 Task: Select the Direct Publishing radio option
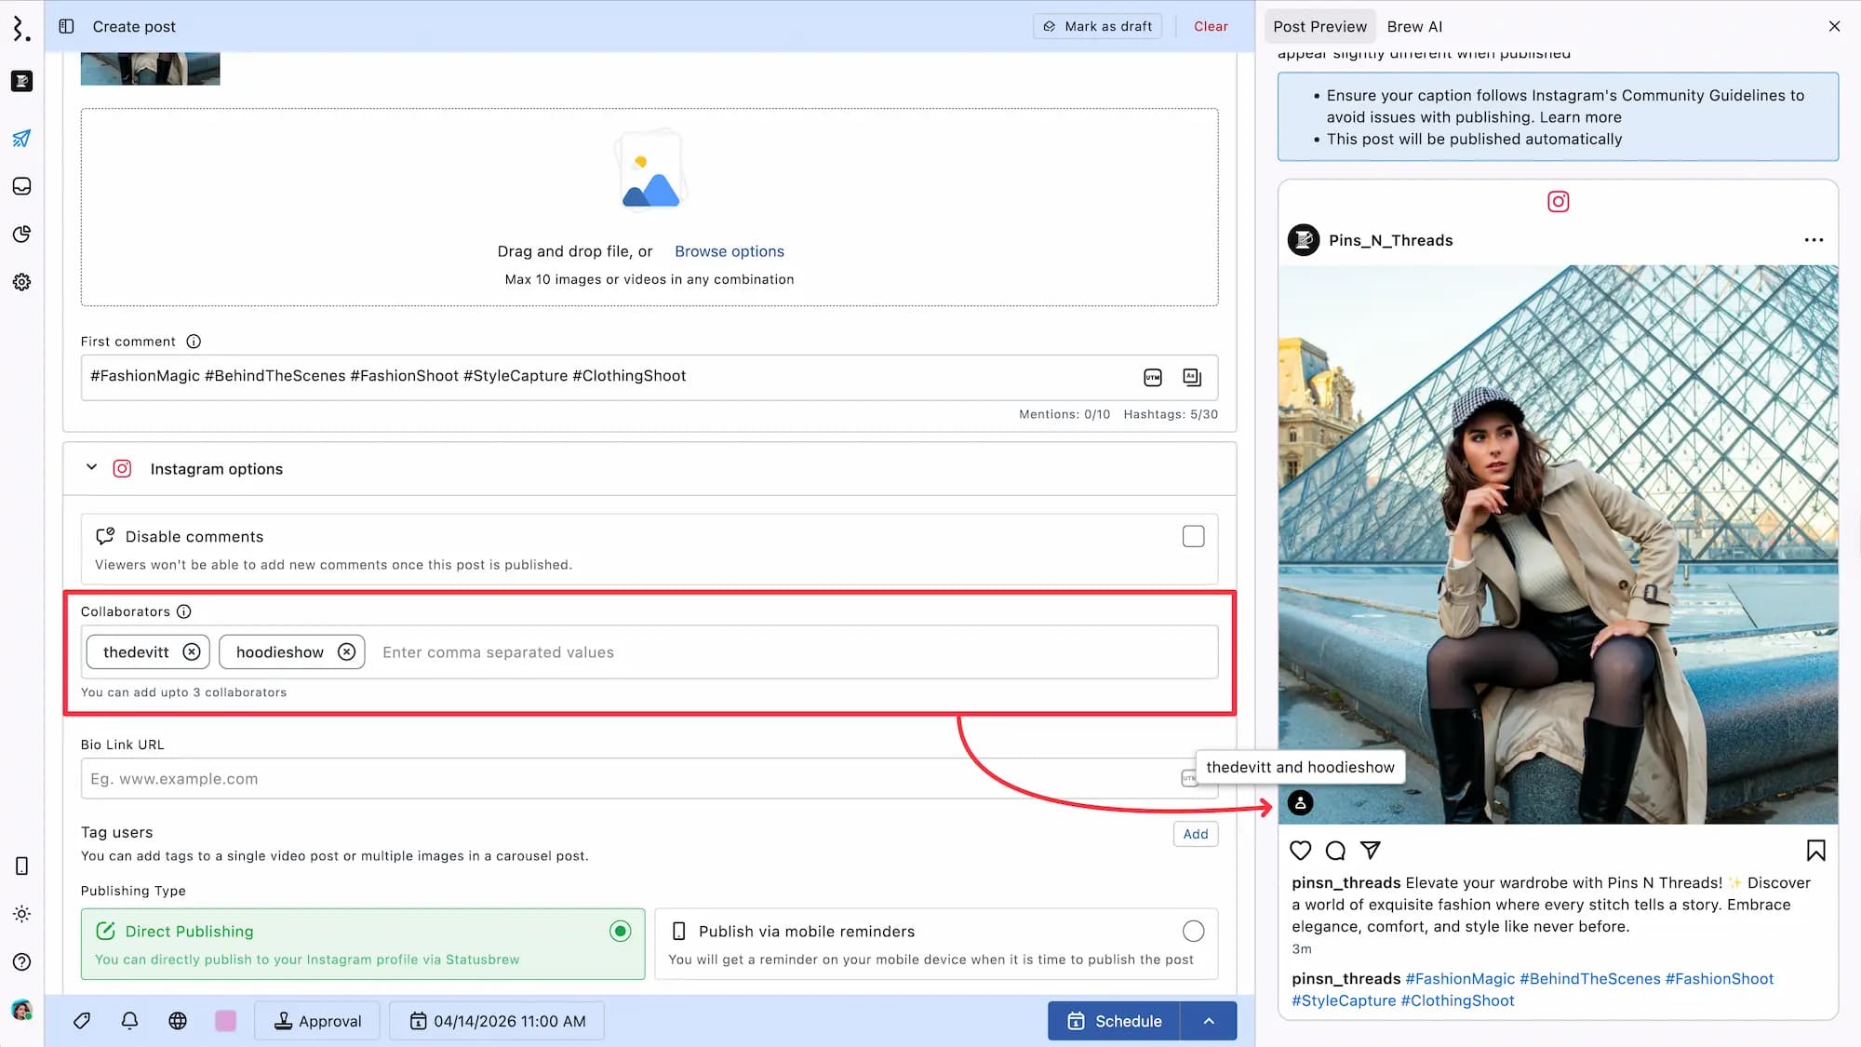[620, 931]
